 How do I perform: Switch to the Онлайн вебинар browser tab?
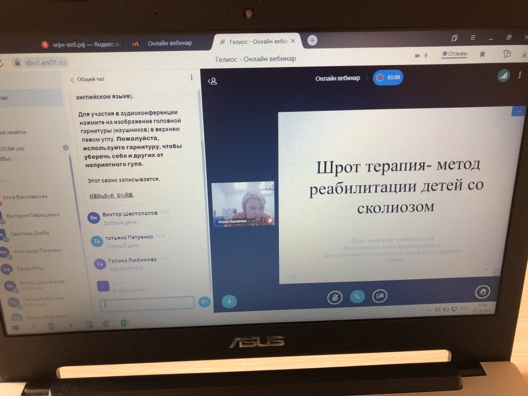click(x=169, y=43)
